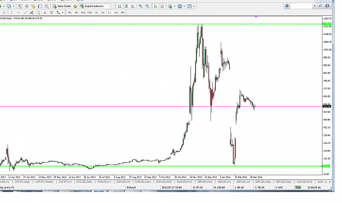Click the MetaEditor yellow book icon
The height and width of the screenshot is (203, 342).
coord(76,6)
